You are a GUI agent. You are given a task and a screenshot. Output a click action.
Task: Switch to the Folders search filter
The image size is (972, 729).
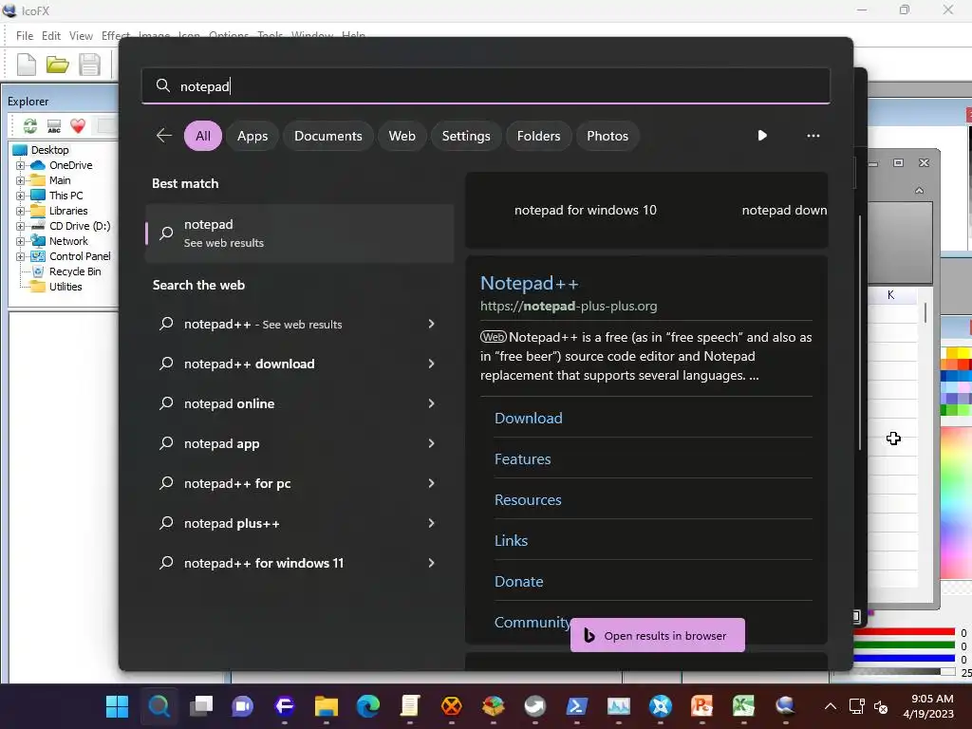538,136
